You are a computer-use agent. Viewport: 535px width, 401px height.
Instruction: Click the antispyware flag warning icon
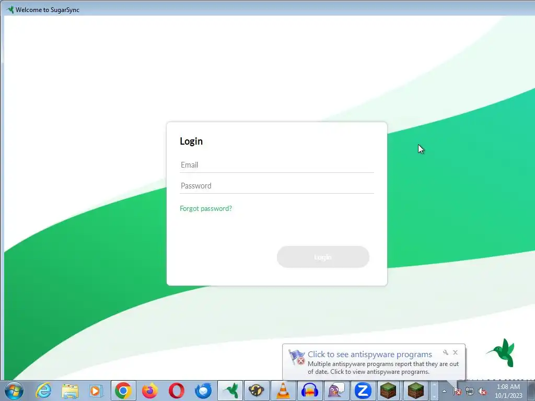297,357
